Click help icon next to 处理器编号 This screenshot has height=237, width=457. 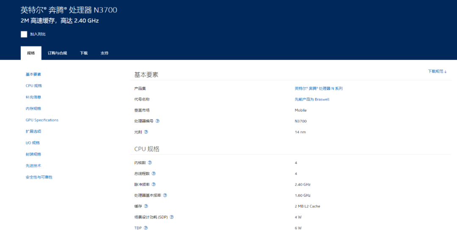(157, 121)
